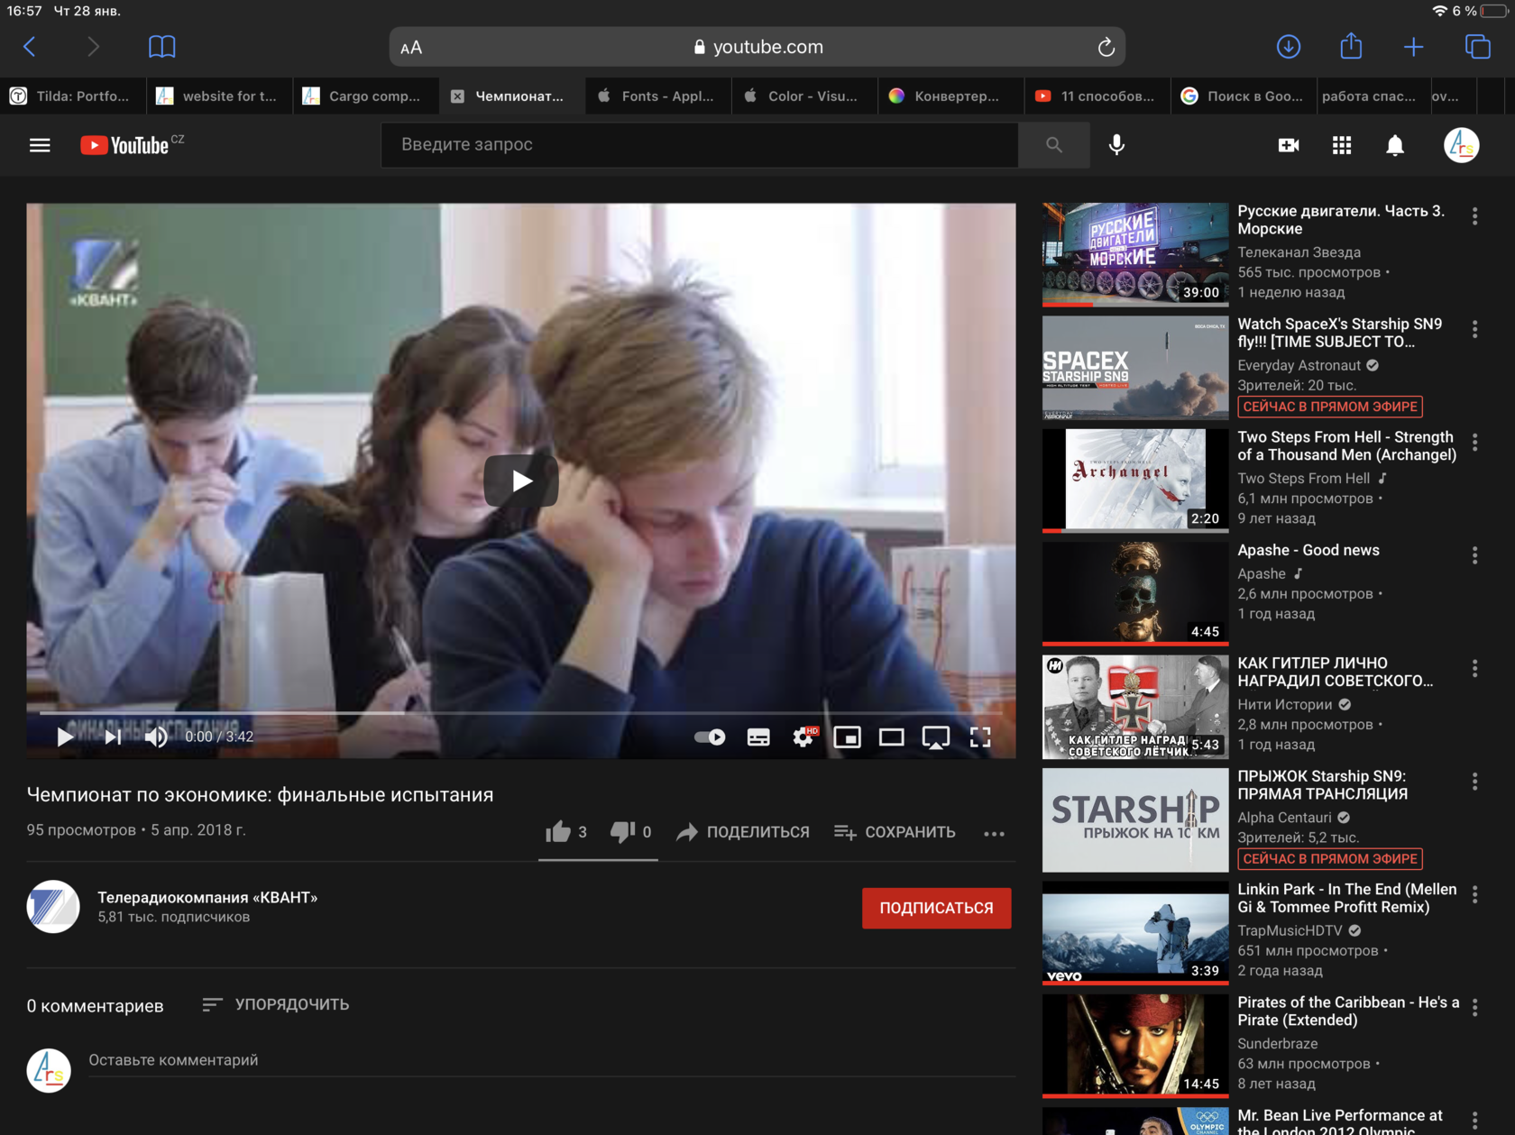
Task: Open the comment sort menu УПОРЯДОЧИТЬ
Action: click(x=276, y=1004)
